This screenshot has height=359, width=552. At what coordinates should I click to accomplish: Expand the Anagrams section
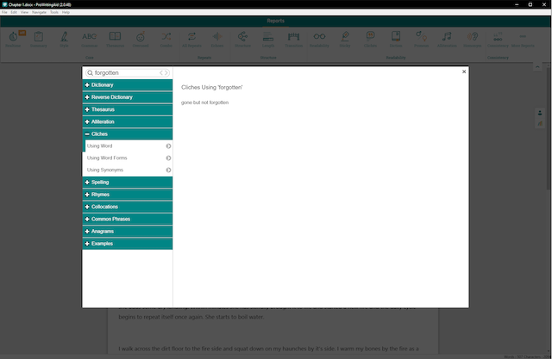coord(128,232)
